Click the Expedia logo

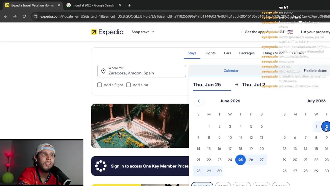(x=107, y=32)
